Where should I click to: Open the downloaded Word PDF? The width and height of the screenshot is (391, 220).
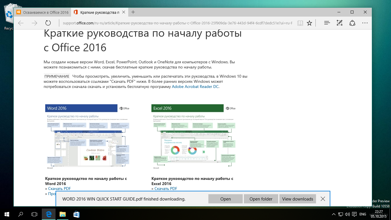[x=226, y=199]
